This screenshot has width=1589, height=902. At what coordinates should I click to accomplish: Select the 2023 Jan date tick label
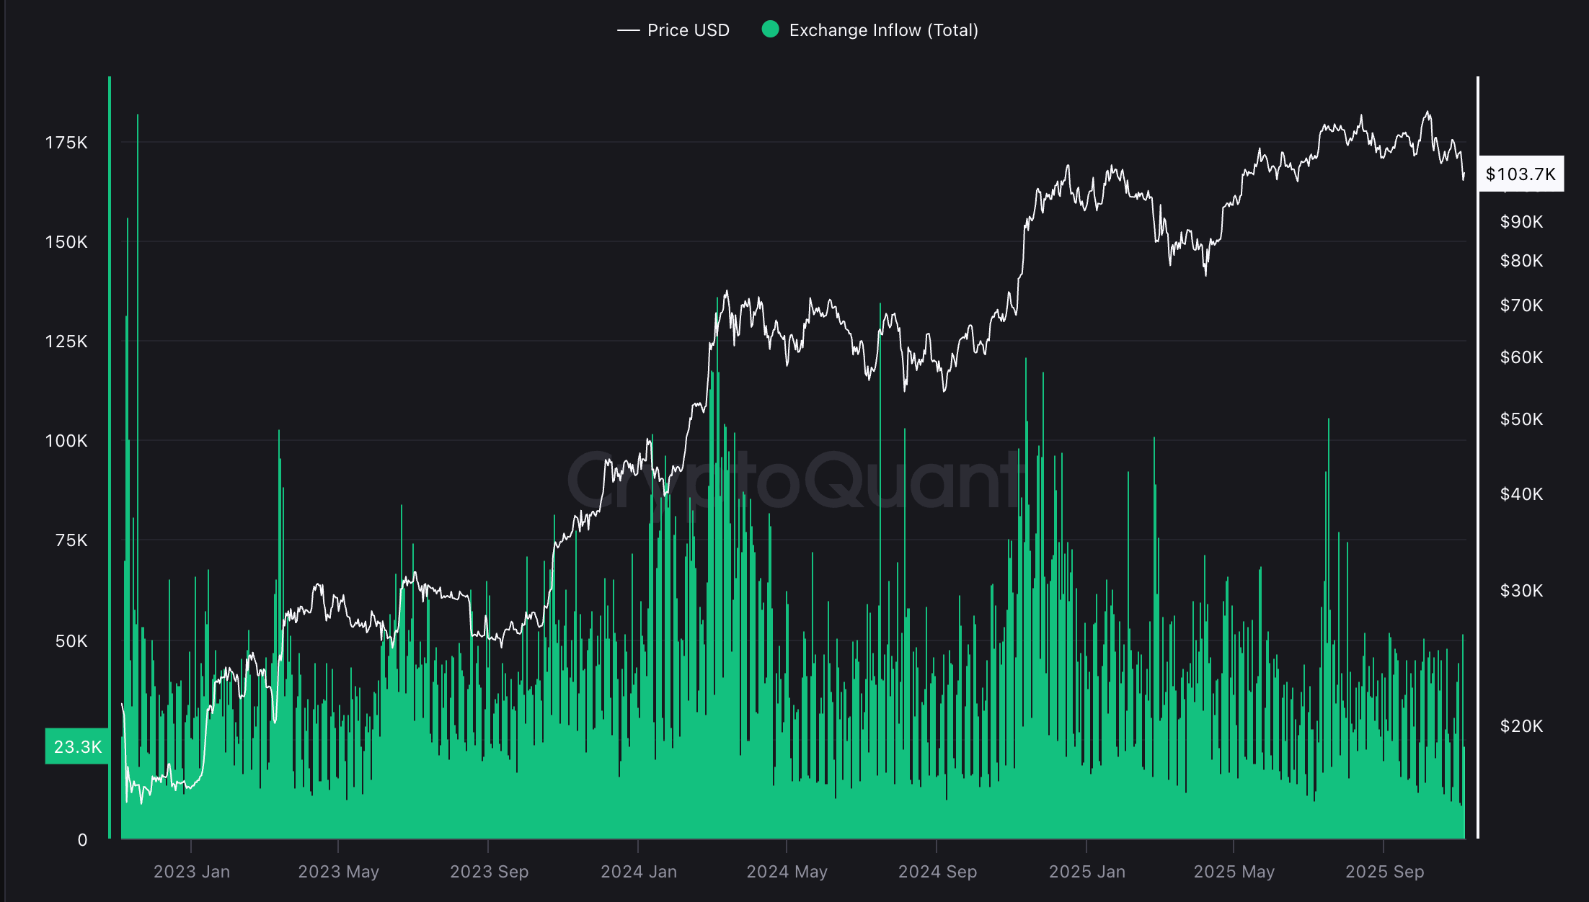click(192, 872)
